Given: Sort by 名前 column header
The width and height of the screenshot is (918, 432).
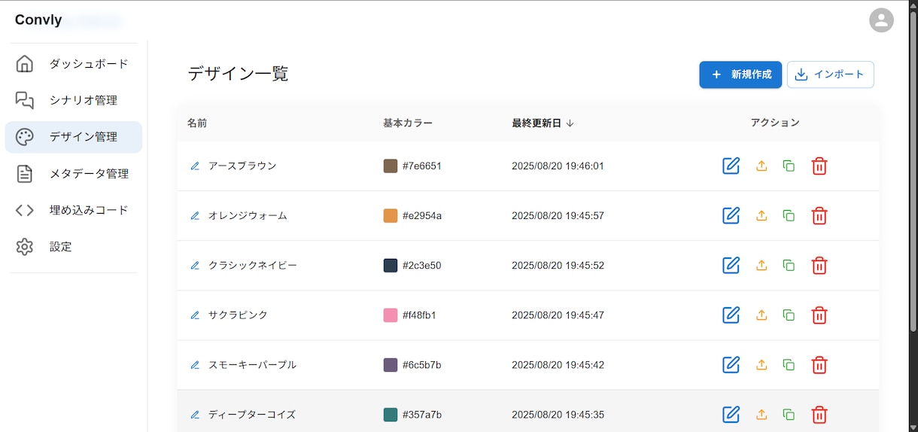Looking at the screenshot, I should tap(197, 123).
